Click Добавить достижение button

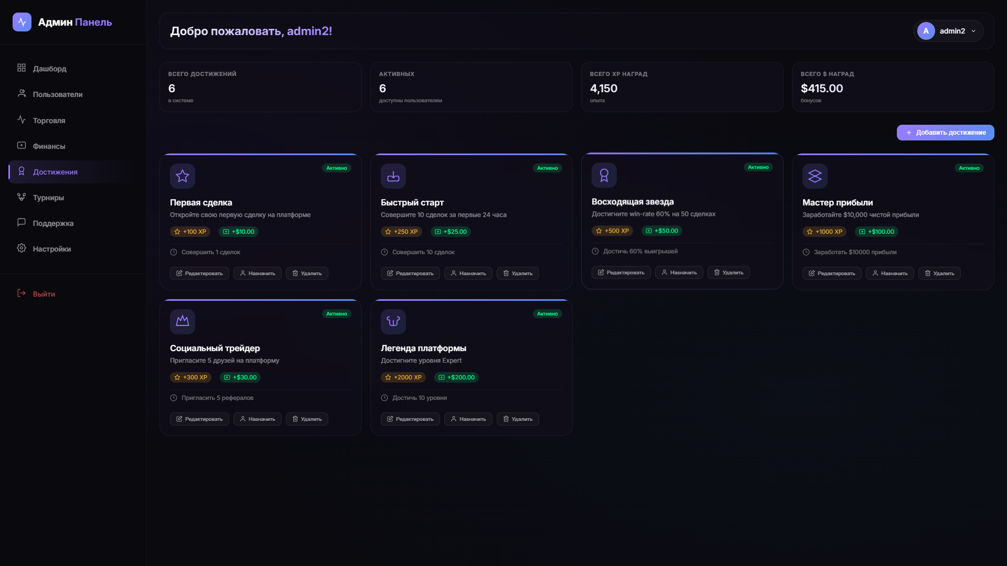point(946,133)
